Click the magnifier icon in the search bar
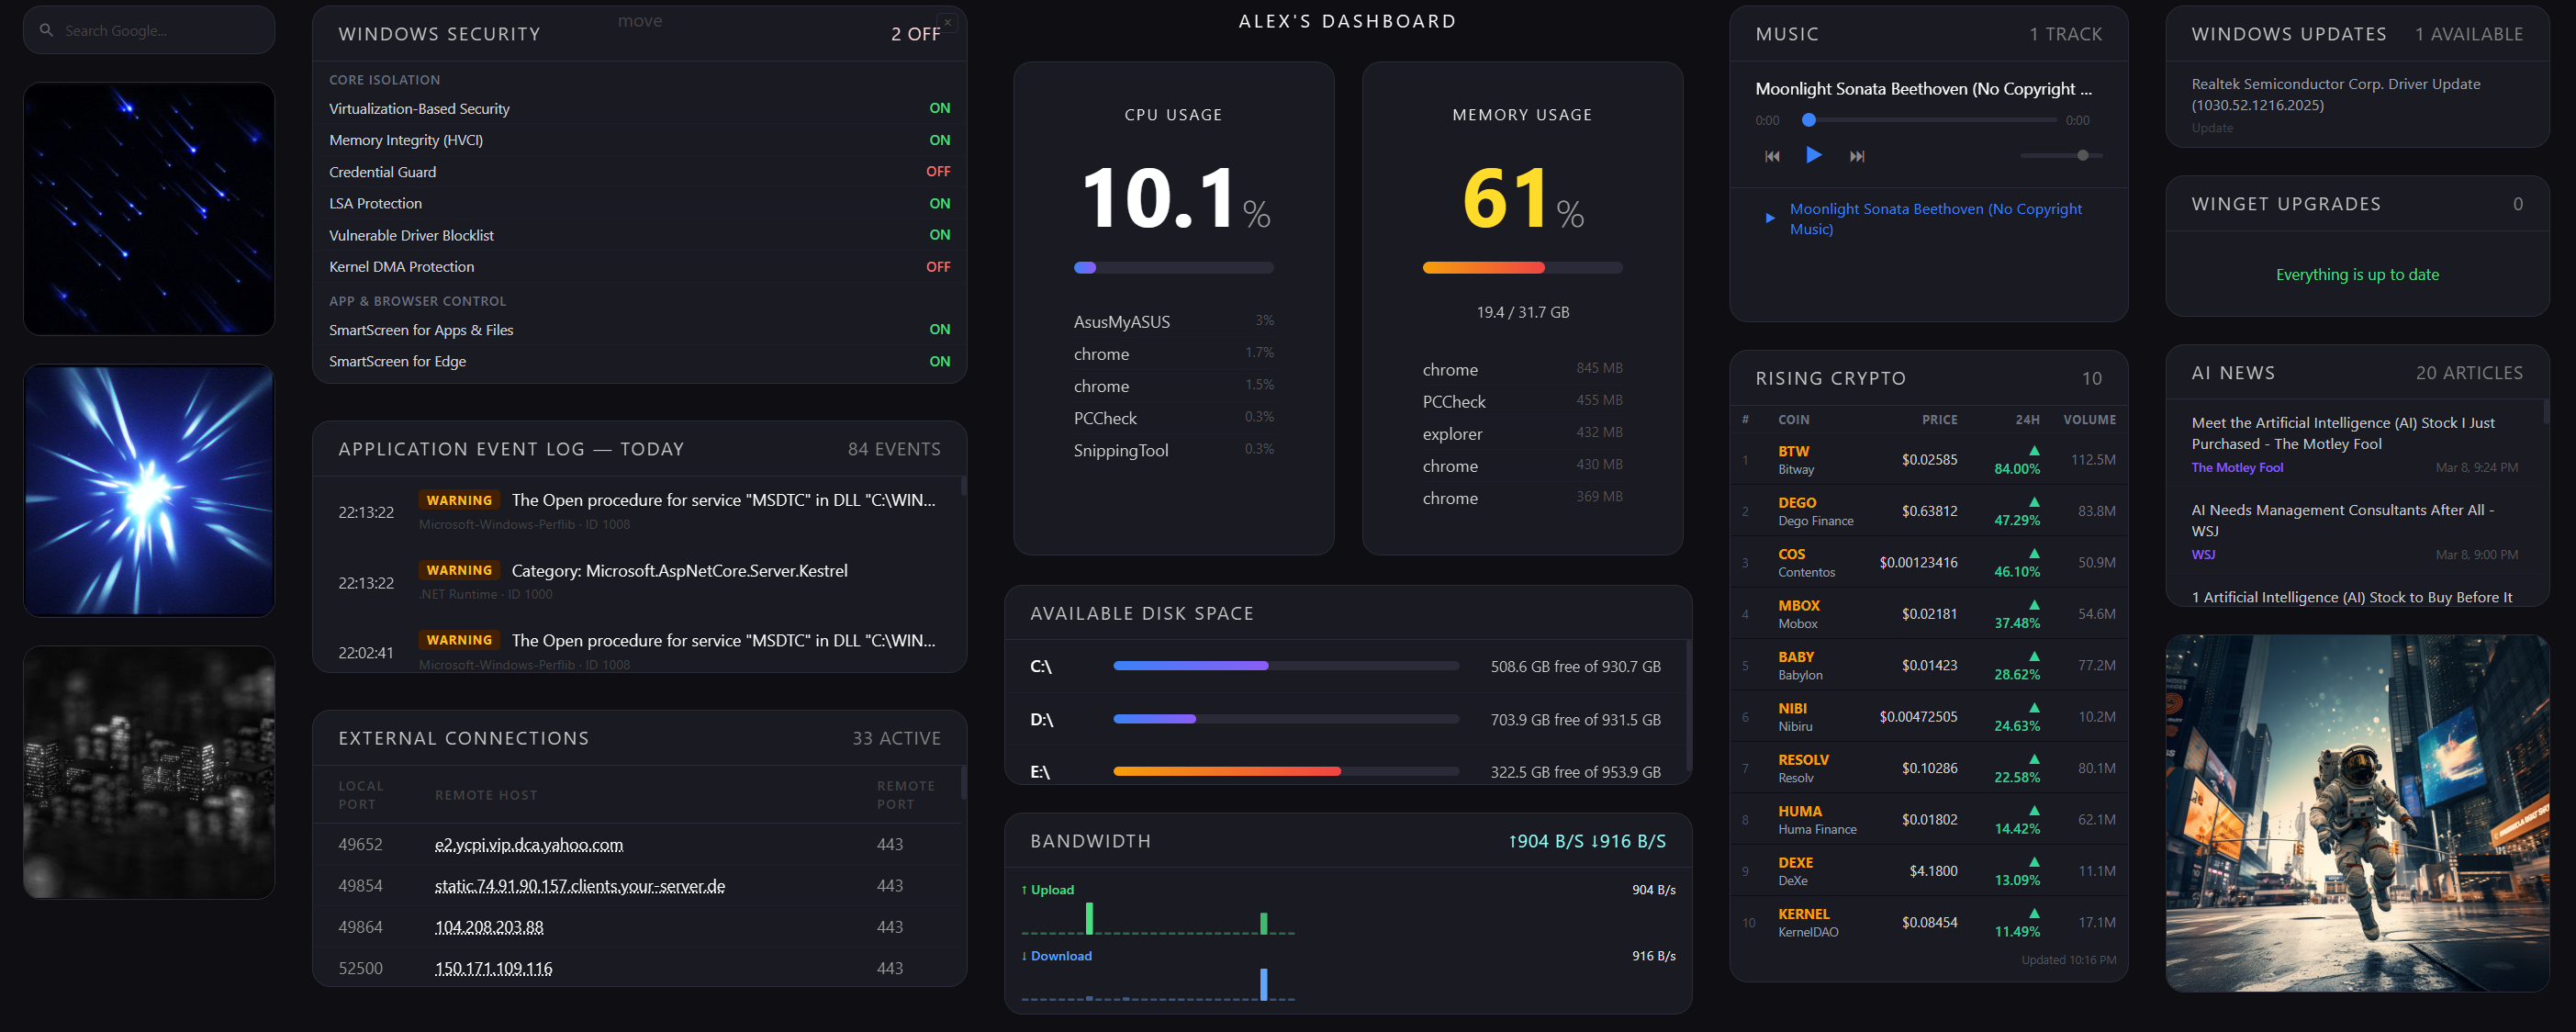The image size is (2576, 1032). (x=46, y=30)
